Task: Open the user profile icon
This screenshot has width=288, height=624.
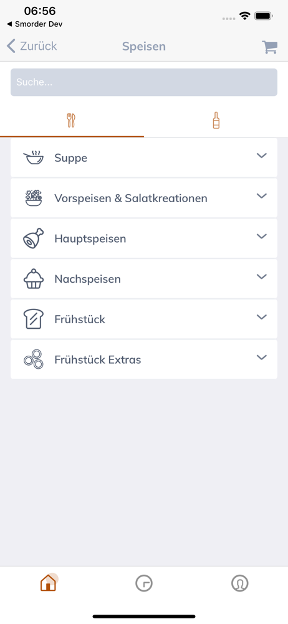Action: pyautogui.click(x=240, y=583)
